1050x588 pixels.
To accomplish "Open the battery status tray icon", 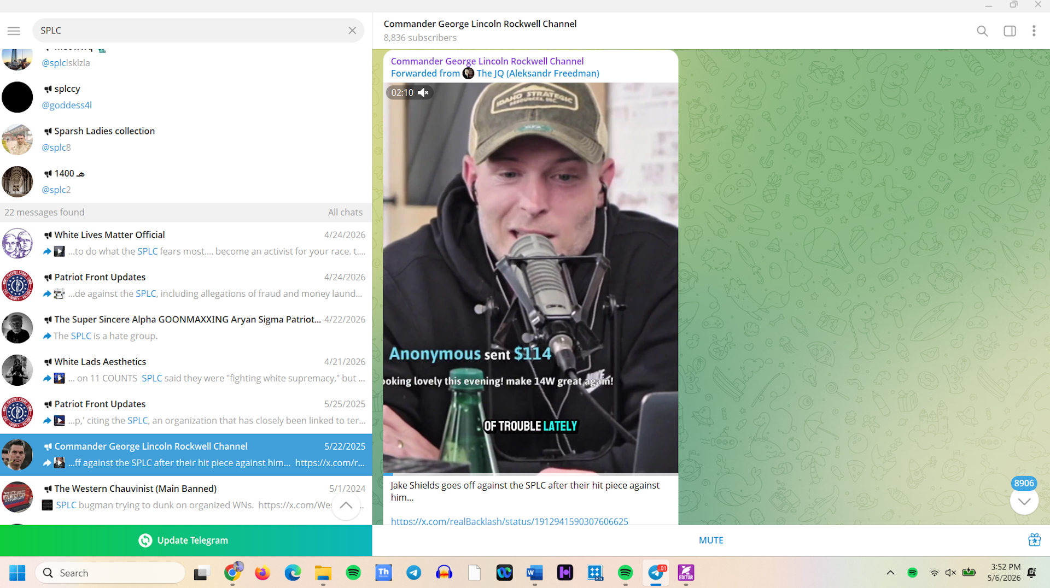I will [969, 573].
